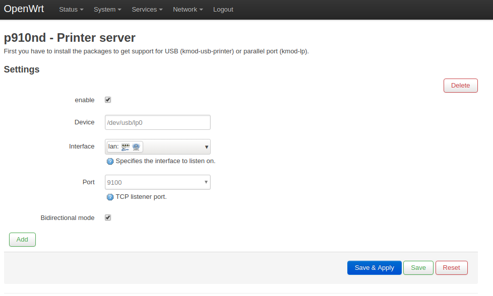Open the System menu
The image size is (493, 296).
click(107, 10)
